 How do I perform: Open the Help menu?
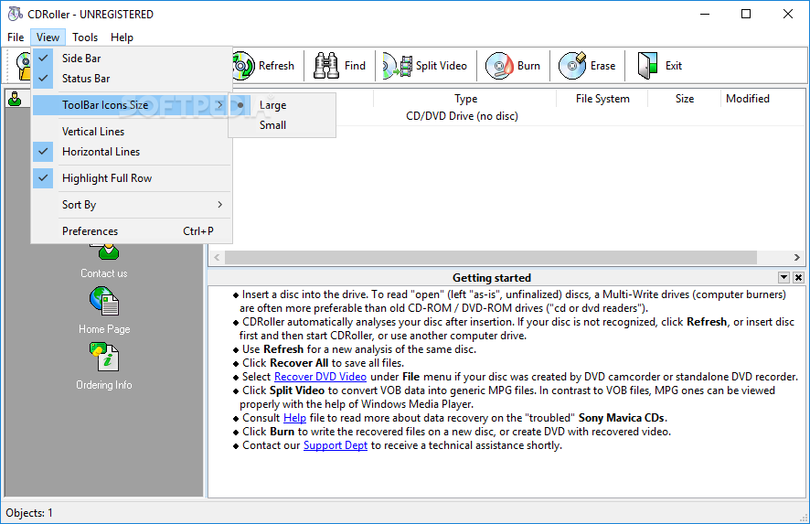(x=122, y=37)
